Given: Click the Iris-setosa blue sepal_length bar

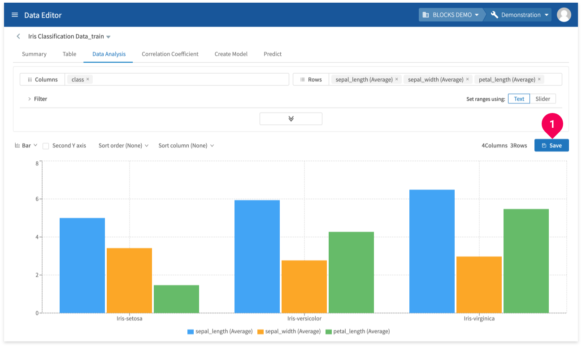Looking at the screenshot, I should tap(82, 265).
